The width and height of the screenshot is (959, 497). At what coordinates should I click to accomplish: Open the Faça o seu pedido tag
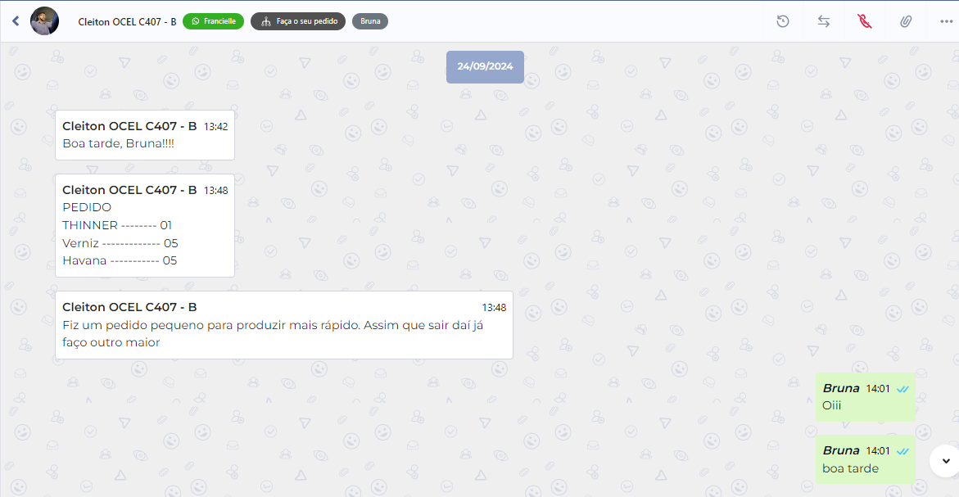(298, 21)
